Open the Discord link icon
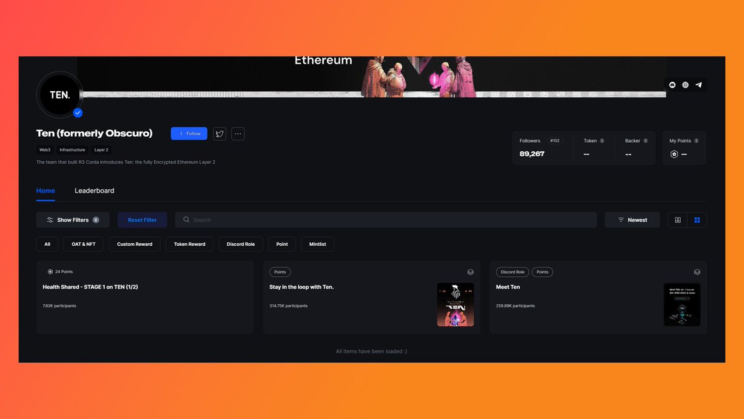 [672, 85]
